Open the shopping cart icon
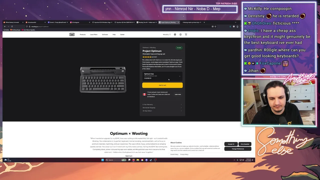The width and height of the screenshot is (320, 180). click(x=186, y=34)
